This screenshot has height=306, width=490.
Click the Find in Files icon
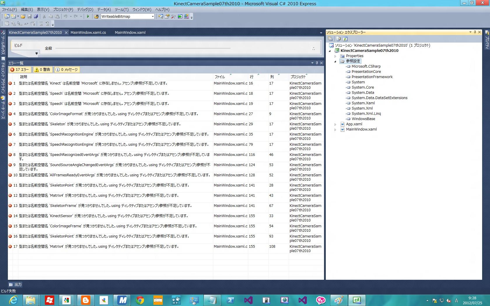tap(96, 16)
